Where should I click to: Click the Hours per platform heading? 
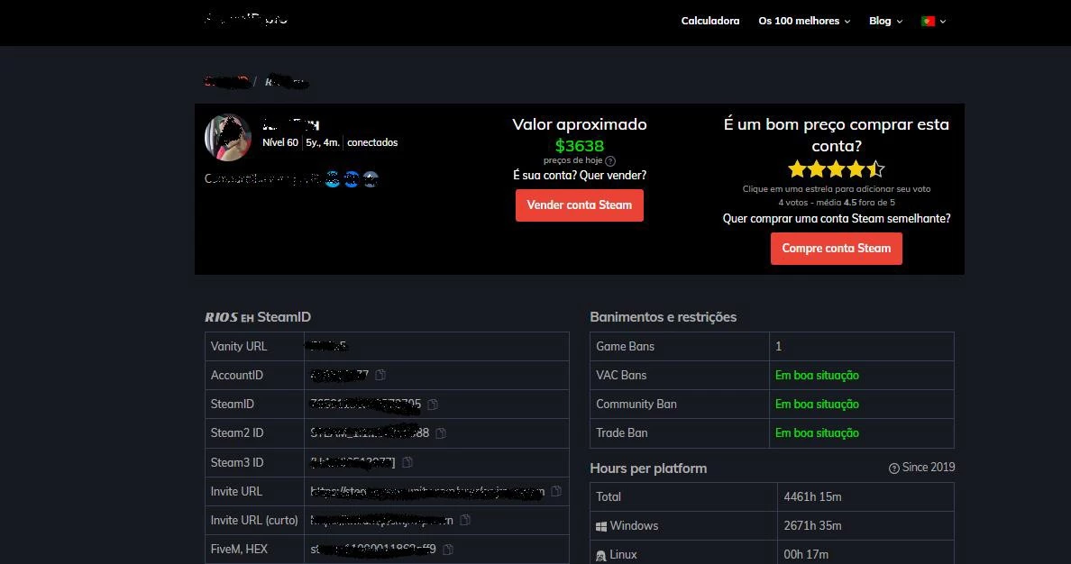pos(648,468)
